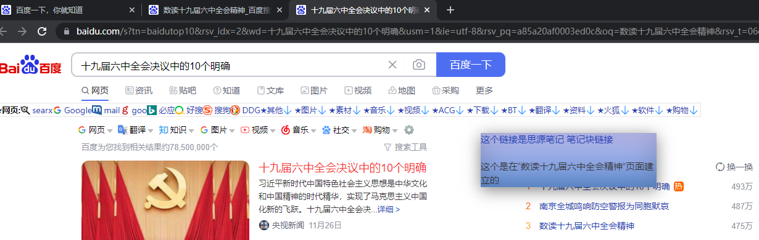Screen dimensions: 759x240
Task: Click the site lock icon
Action: pos(66,31)
